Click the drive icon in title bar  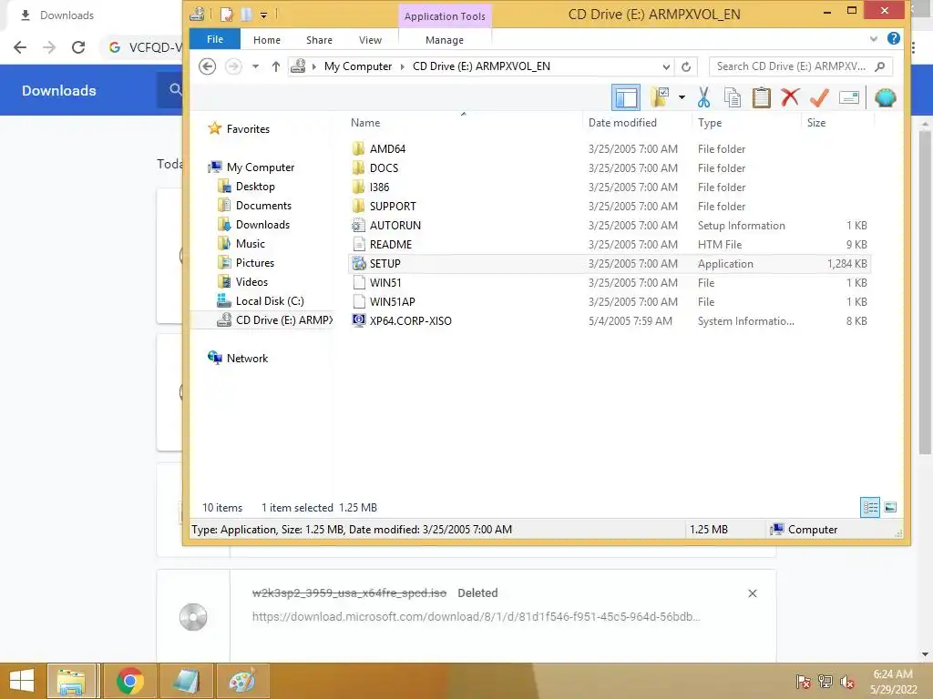point(197,14)
